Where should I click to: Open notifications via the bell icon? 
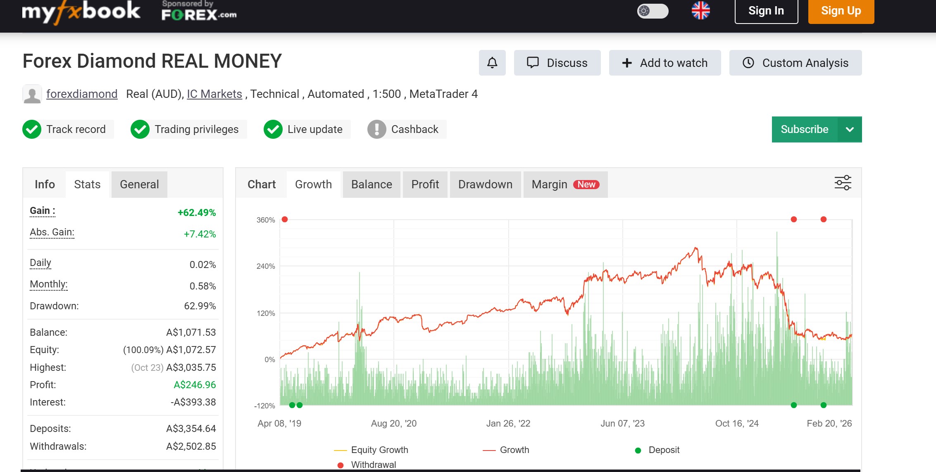pyautogui.click(x=492, y=63)
